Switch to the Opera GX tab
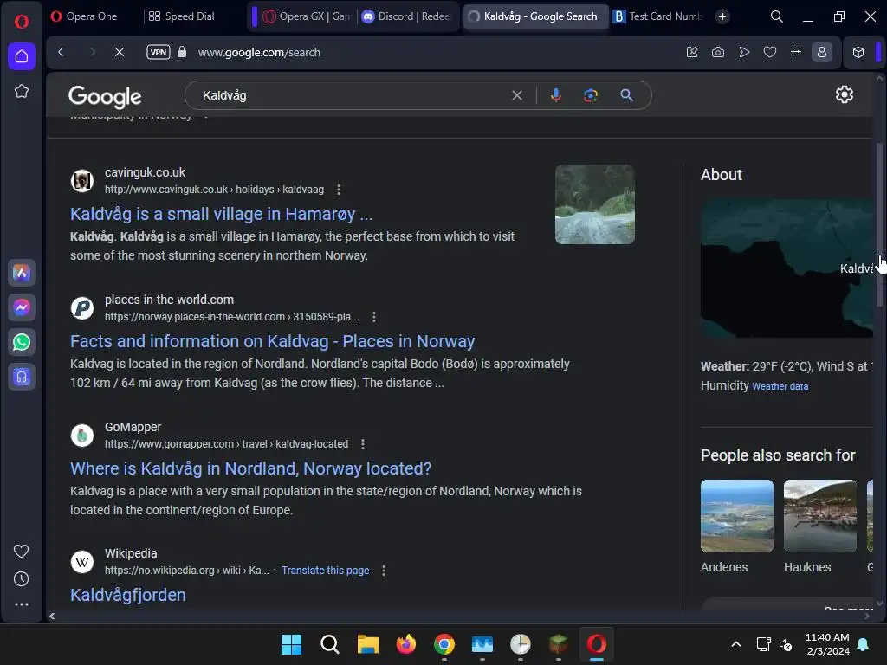Screen dimensions: 887x665 coord(307,16)
